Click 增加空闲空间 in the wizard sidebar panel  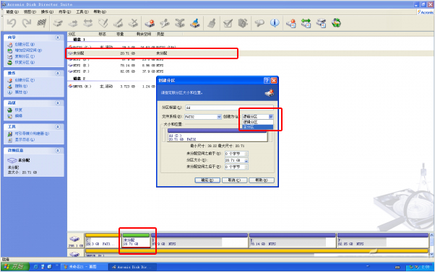[x=28, y=51]
